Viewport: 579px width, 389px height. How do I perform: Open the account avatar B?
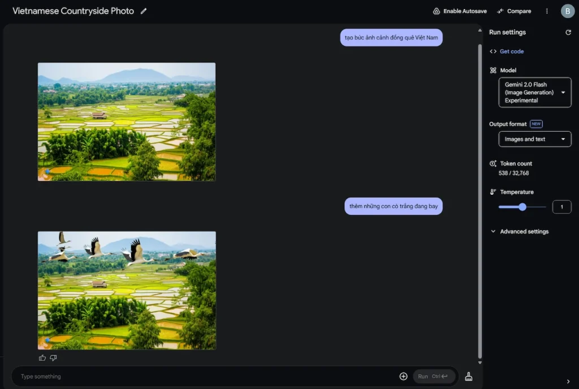pyautogui.click(x=567, y=11)
